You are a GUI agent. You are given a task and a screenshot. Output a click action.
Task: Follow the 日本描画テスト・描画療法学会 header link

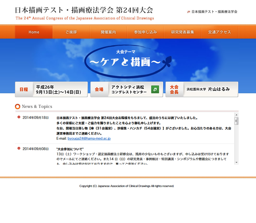coord(214,12)
